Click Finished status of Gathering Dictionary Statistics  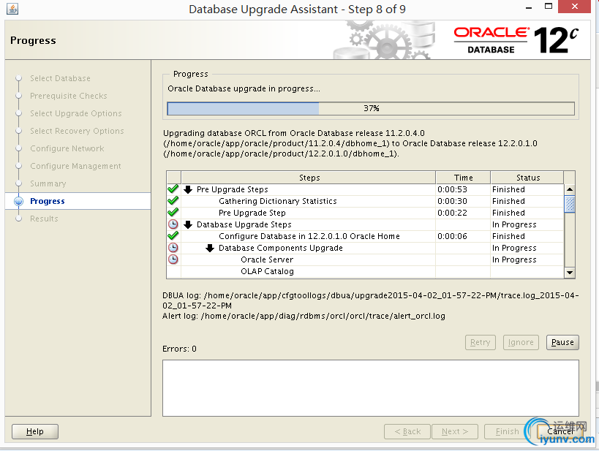point(508,201)
